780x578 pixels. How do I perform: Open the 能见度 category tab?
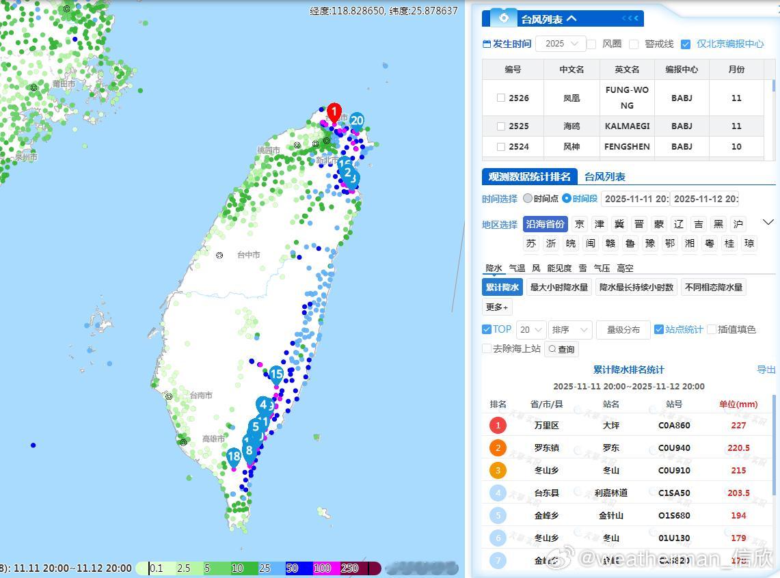tap(559, 268)
